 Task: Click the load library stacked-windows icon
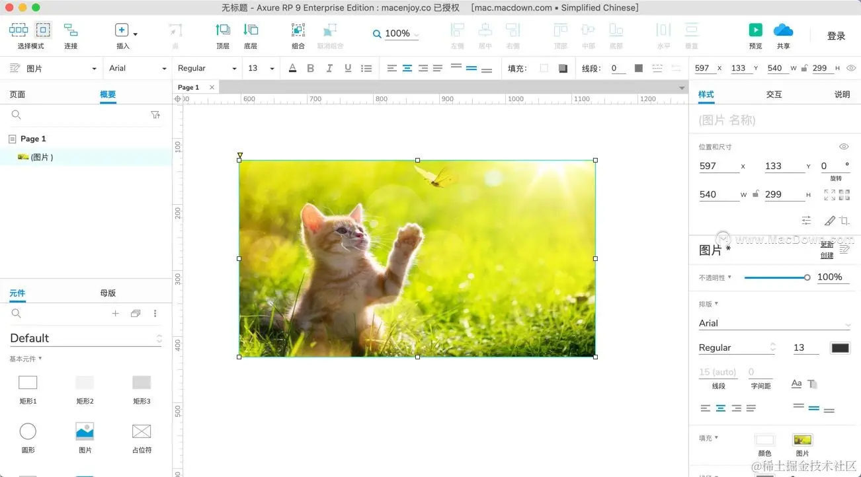point(136,314)
